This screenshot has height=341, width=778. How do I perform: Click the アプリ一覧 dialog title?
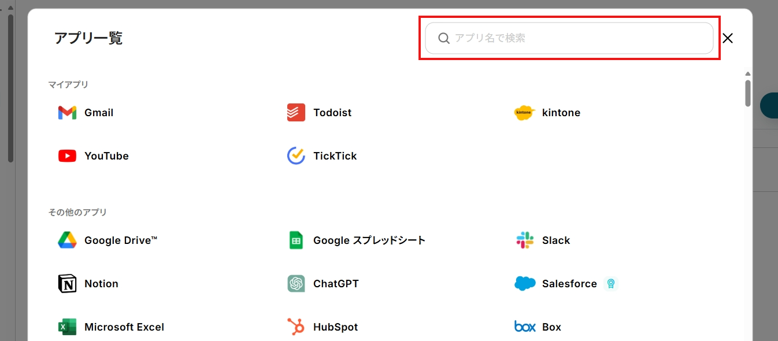[x=88, y=38]
